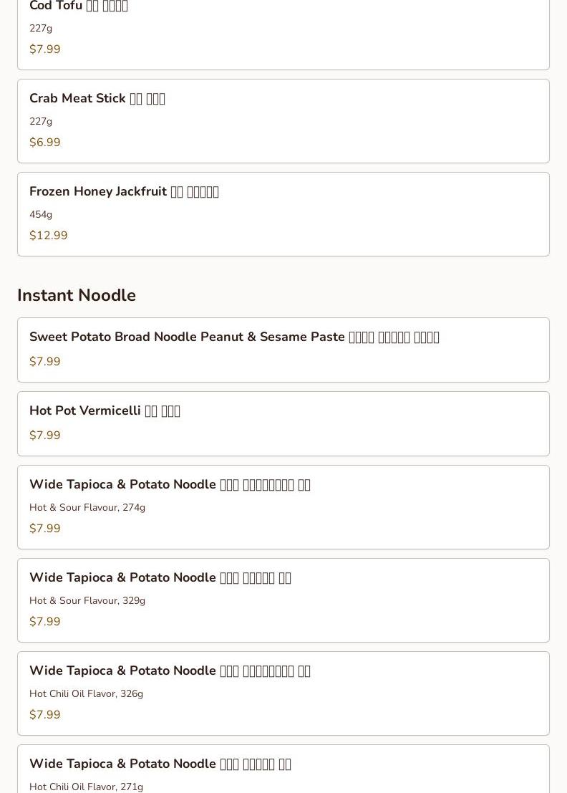
Task: Open the Hot & Sour Flavour 329g noodle
Action: point(283,600)
